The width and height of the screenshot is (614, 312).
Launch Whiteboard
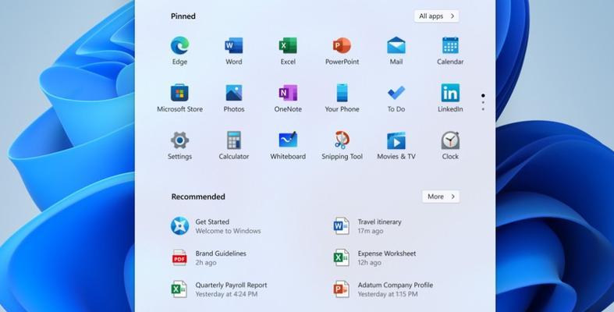288,146
